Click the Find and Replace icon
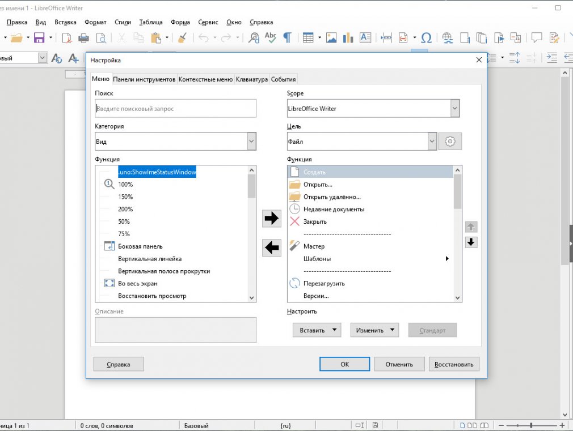This screenshot has height=431, width=573. point(254,37)
